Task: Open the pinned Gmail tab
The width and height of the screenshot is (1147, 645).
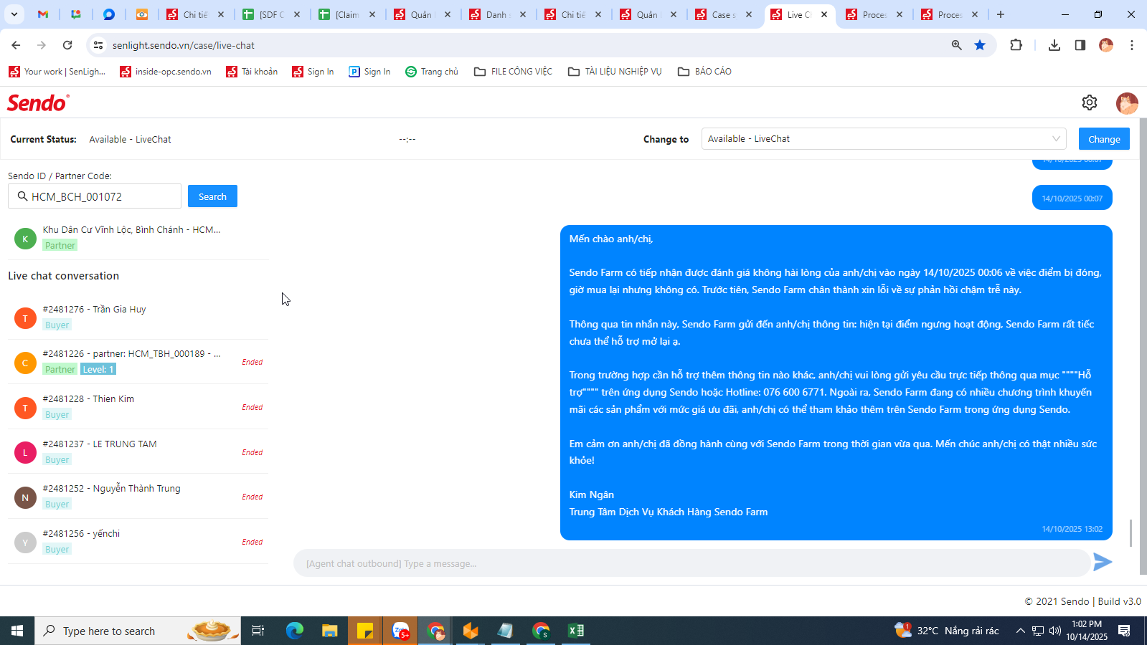Action: coord(43,14)
